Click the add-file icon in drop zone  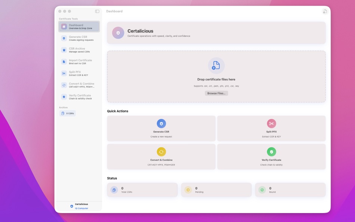click(x=216, y=65)
